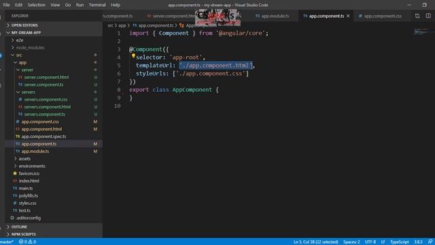Collapse the servers folder
This screenshot has width=435, height=245.
pyautogui.click(x=54, y=92)
